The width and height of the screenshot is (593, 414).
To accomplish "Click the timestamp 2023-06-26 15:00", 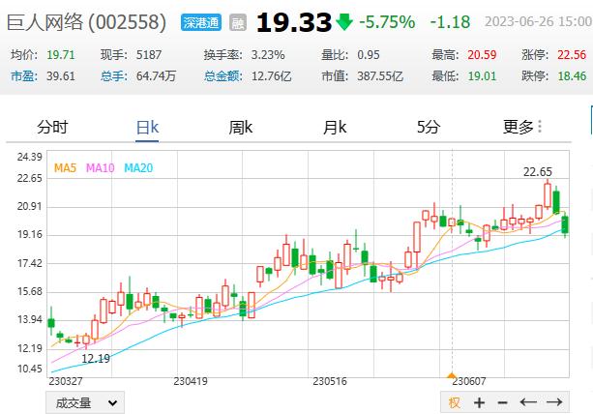I will point(539,21).
